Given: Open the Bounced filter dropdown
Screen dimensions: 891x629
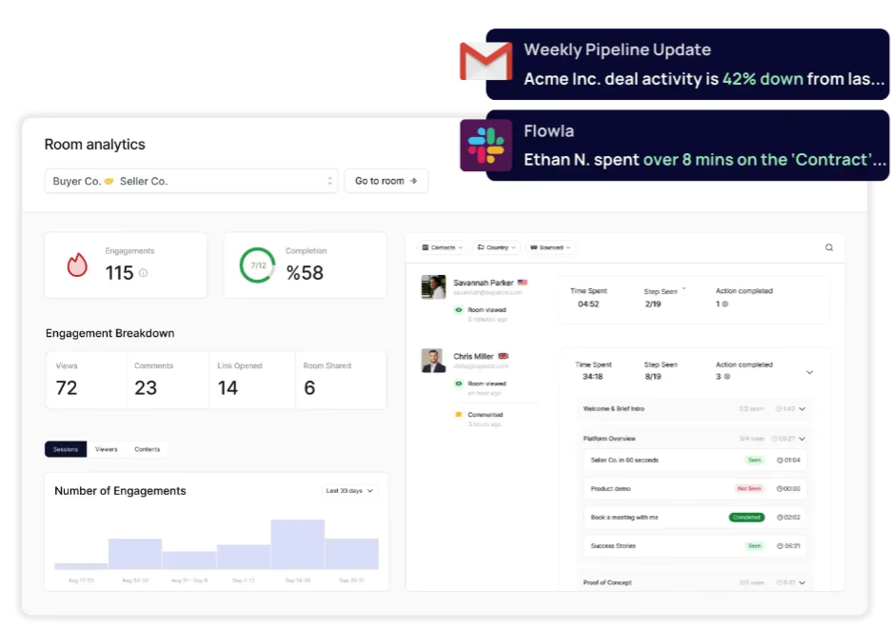Looking at the screenshot, I should coord(550,247).
